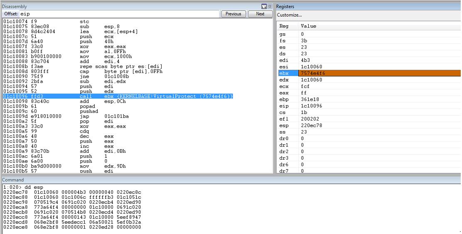Select the stc instruction at 01c10074
Image resolution: width=462 pixels, height=234 pixels.
[x=46, y=22]
